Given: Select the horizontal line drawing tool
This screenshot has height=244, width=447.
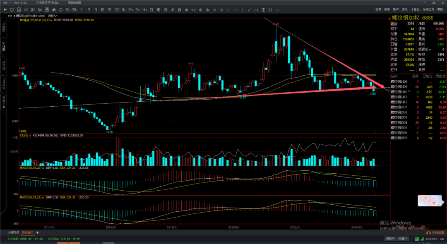Looking at the screenshot, I should click(235, 10).
